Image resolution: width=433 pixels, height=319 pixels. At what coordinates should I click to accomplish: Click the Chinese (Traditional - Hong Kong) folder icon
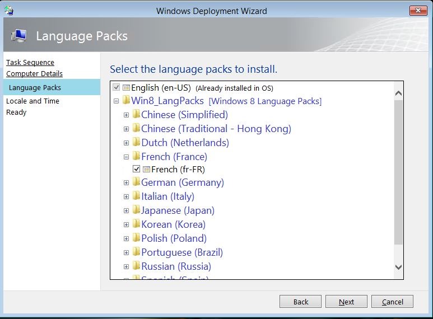[x=136, y=128]
